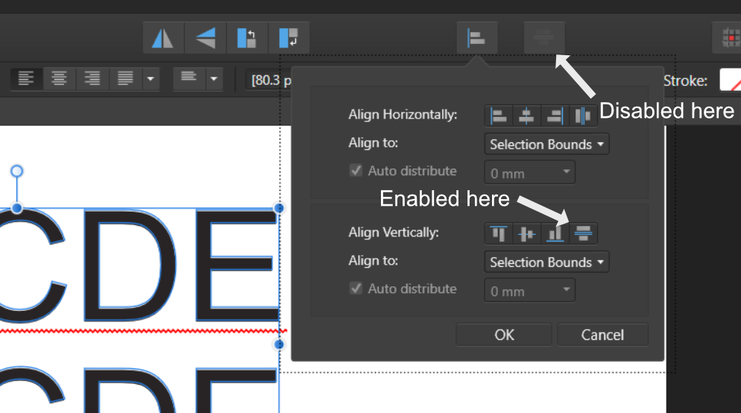Click the text frame top-right corner handle
This screenshot has width=741, height=413.
(279, 208)
